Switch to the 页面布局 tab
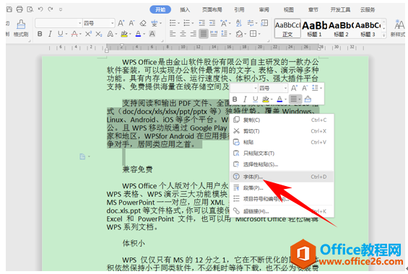The width and height of the screenshot is (408, 274). [x=212, y=10]
